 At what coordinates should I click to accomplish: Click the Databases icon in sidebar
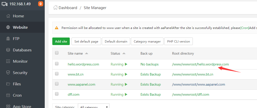coord(8,50)
